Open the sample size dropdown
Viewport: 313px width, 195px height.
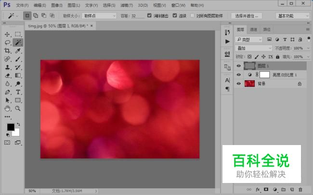(x=99, y=16)
